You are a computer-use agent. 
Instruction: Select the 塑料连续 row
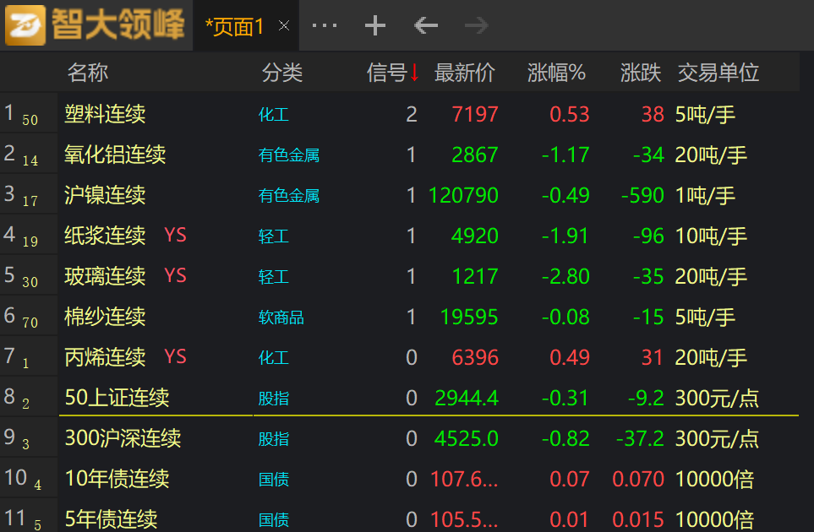point(106,114)
